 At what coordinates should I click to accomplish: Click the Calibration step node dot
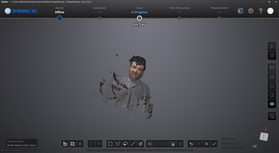pyautogui.click(x=99, y=18)
